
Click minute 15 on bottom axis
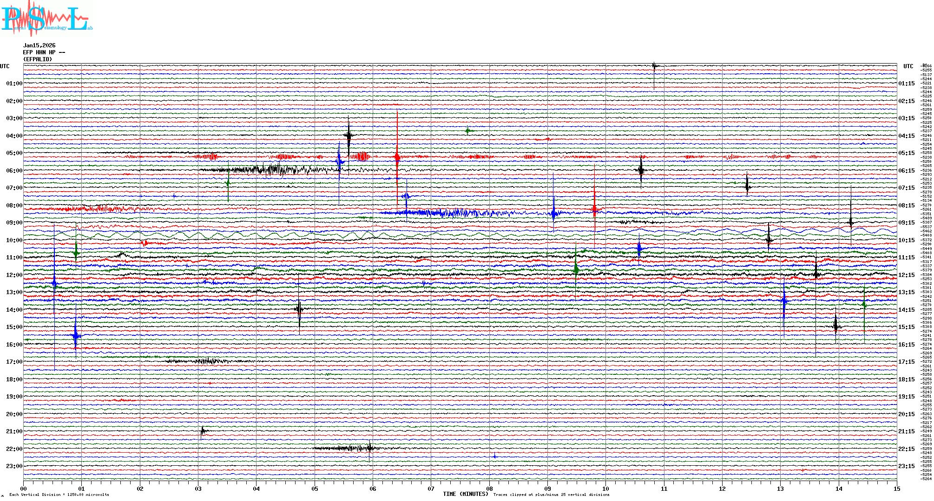897,488
